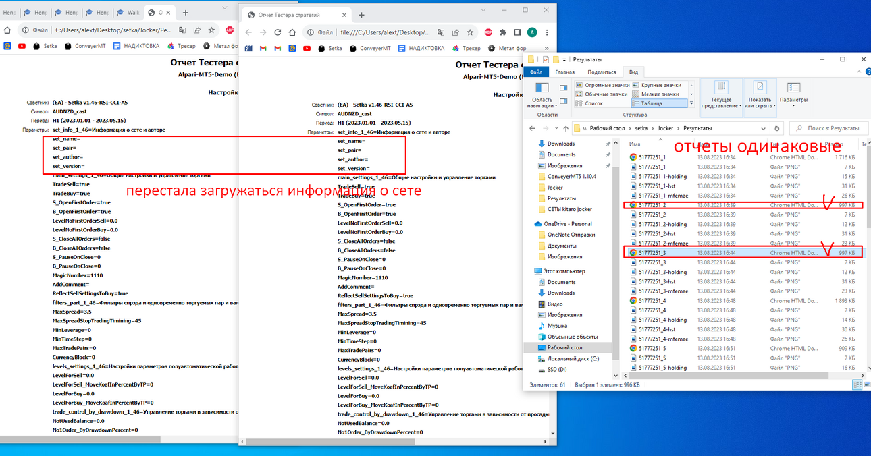Open YouTube bookmark in back Chrome window
Image resolution: width=871 pixels, height=456 pixels.
click(x=22, y=46)
